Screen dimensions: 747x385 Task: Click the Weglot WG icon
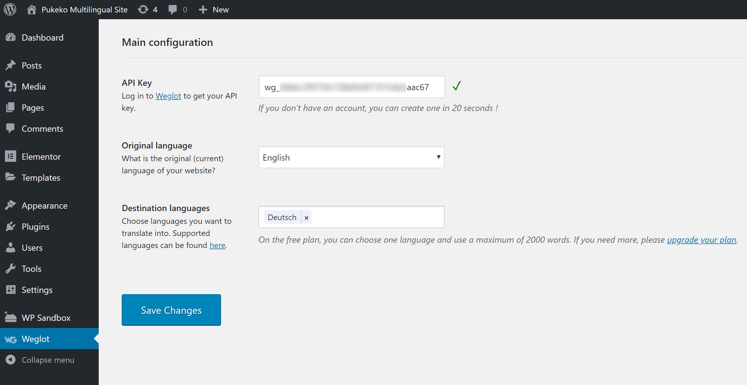[11, 339]
